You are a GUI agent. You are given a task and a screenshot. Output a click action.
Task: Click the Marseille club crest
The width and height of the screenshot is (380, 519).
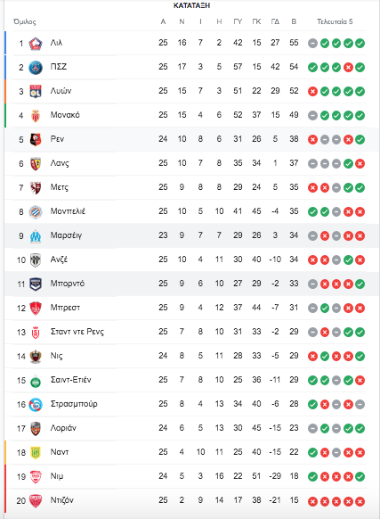[36, 236]
